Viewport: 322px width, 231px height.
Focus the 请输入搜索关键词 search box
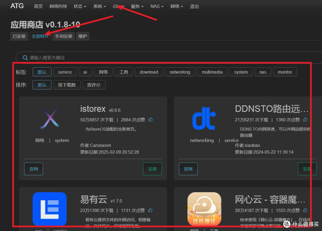point(169,58)
